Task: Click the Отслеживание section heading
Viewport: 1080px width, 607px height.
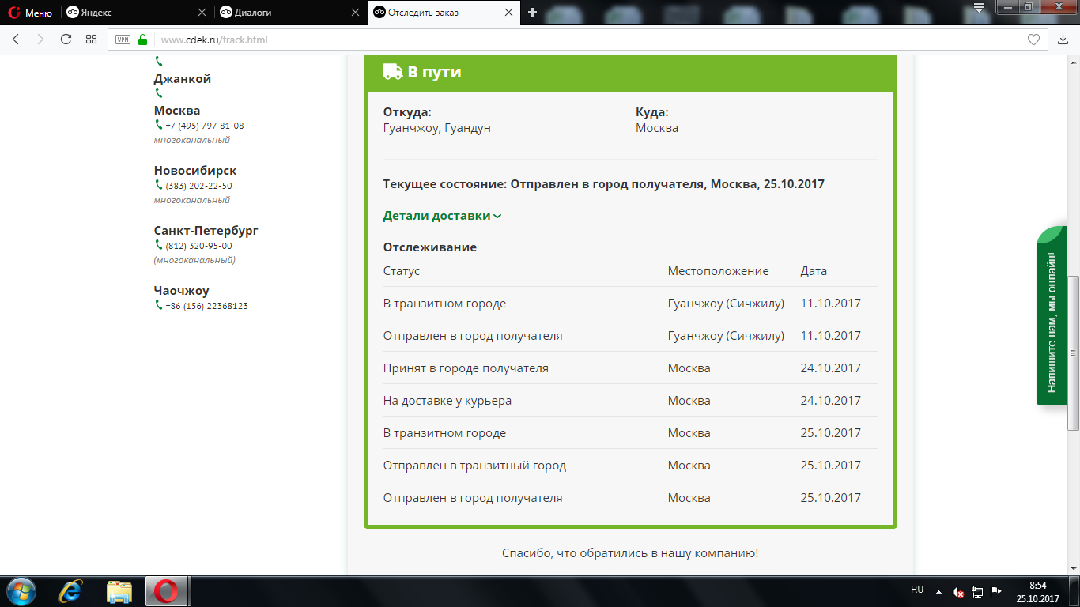Action: point(430,247)
